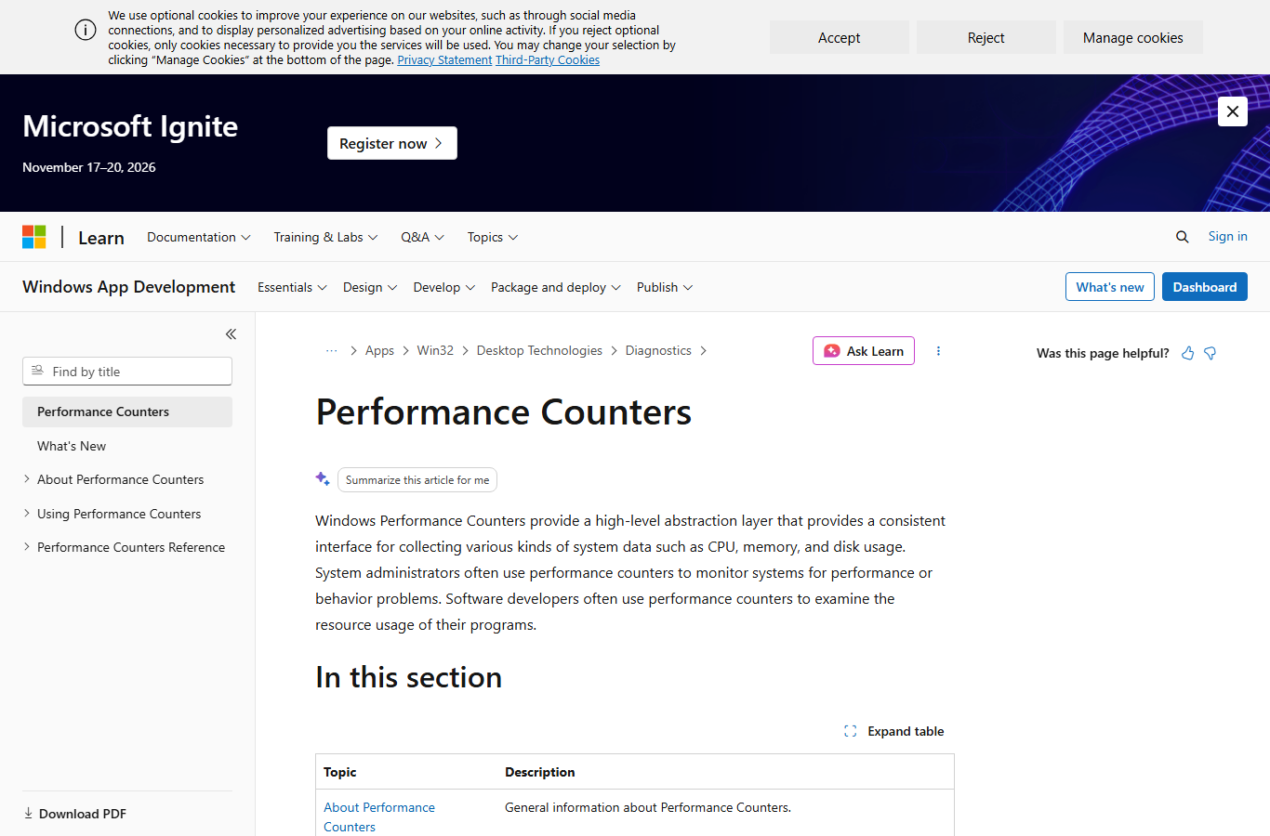
Task: Go to the Desktop Technologies breadcrumb
Action: pos(539,350)
